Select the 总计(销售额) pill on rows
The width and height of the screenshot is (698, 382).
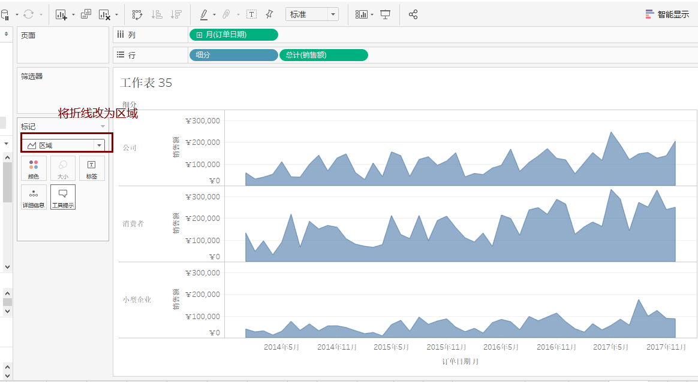(324, 55)
